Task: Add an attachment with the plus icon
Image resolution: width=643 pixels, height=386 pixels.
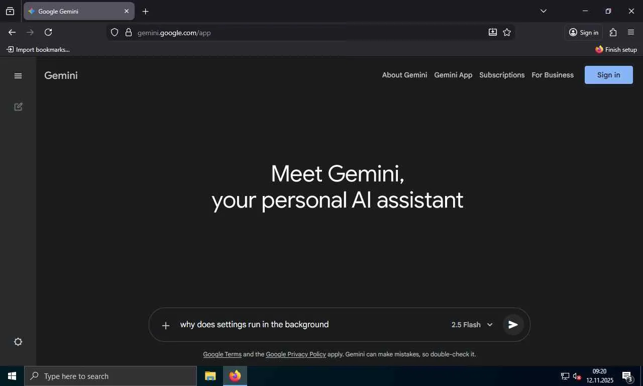Action: (166, 325)
